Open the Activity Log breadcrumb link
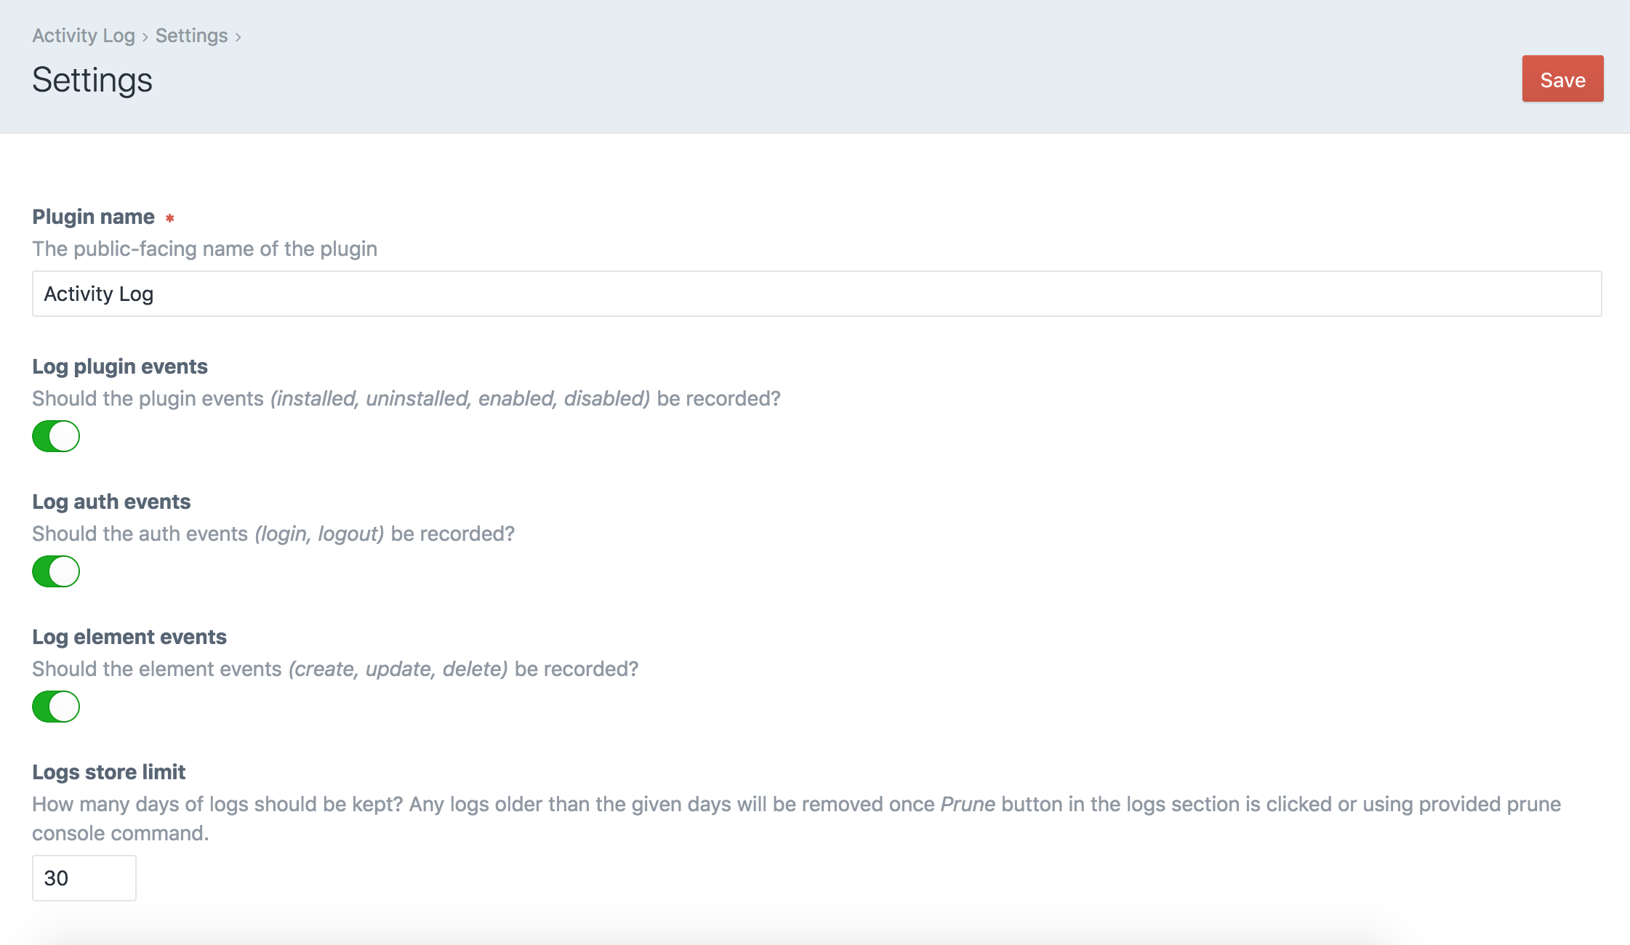Screen dimensions: 1630x945 coord(84,36)
